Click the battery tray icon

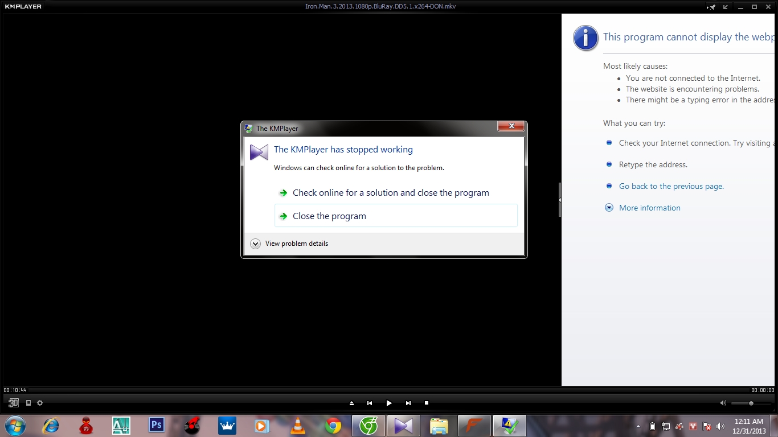point(653,426)
